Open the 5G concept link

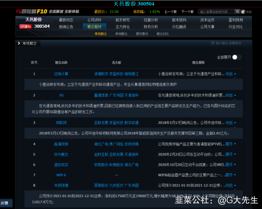click(61, 95)
